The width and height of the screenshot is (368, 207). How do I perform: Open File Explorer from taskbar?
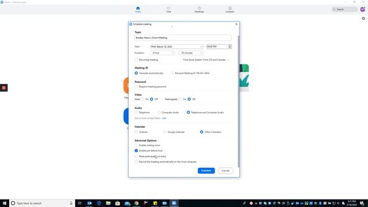(x=108, y=203)
